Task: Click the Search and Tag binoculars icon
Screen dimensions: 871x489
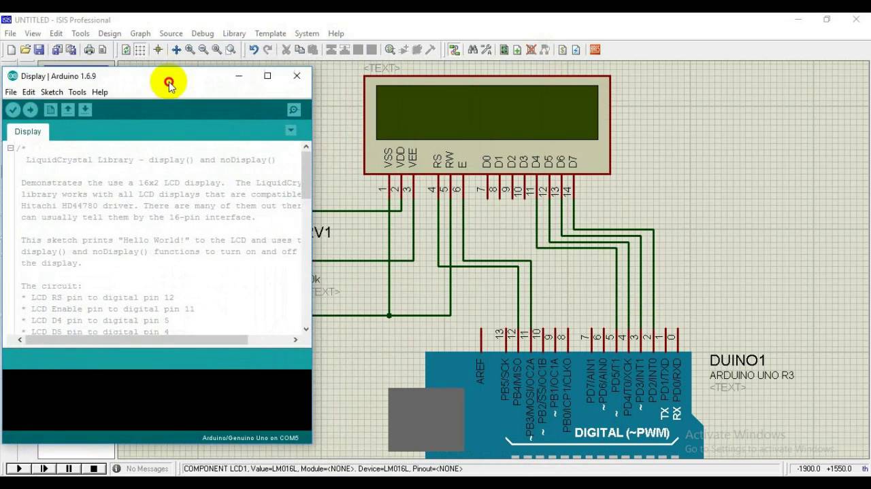Action: tap(473, 50)
